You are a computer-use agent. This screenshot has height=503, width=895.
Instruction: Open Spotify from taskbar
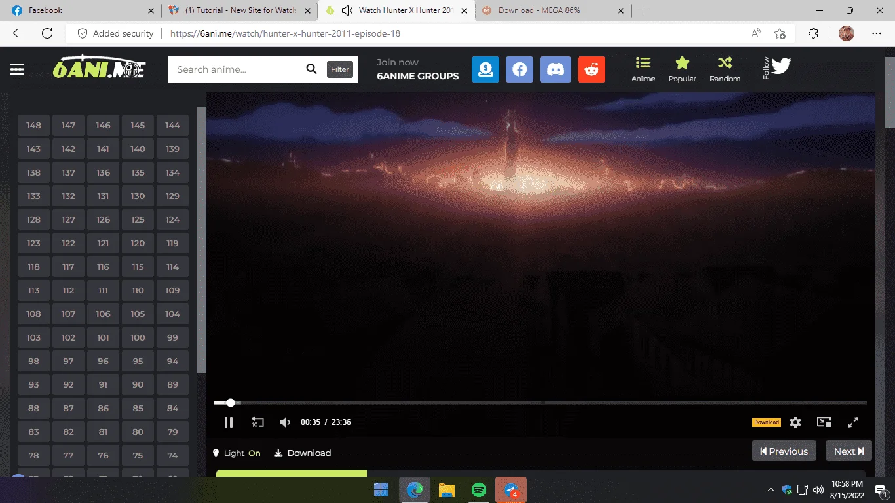pos(479,490)
